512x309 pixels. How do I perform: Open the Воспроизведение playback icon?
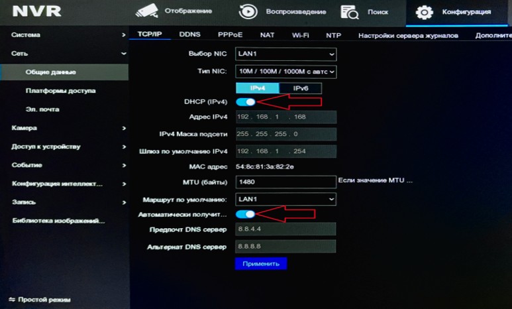click(248, 11)
